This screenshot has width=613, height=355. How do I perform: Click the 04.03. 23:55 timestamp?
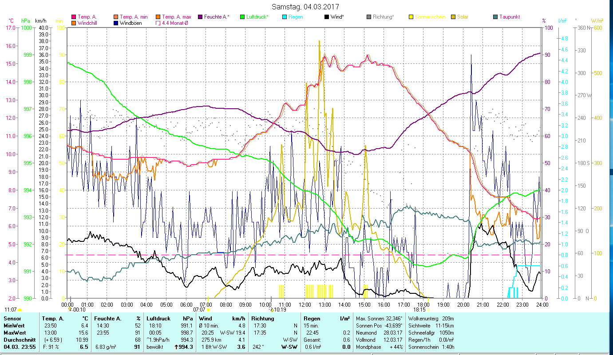click(20, 347)
